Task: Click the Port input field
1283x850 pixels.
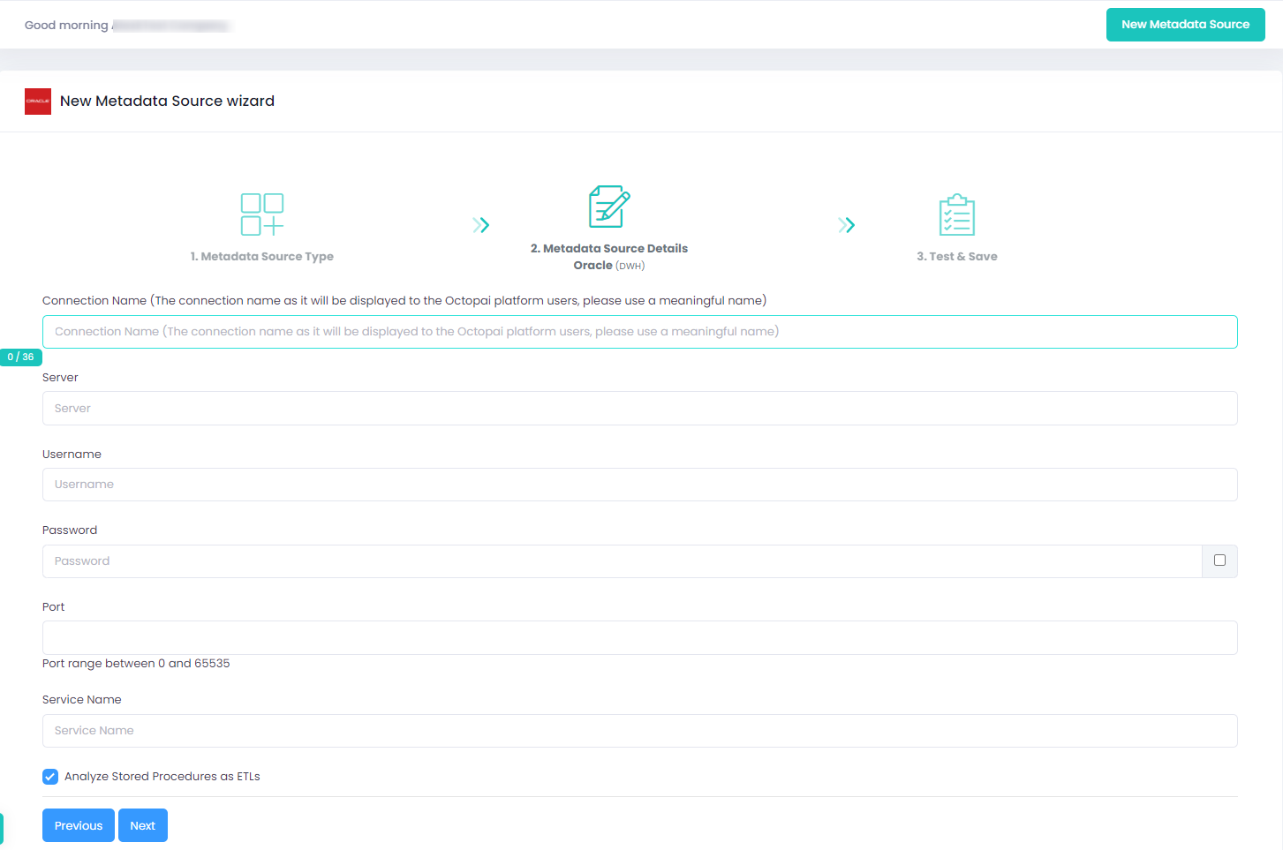Action: tap(639, 637)
